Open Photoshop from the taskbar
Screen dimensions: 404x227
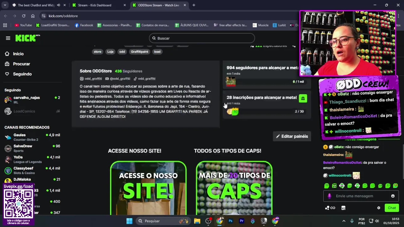[x=231, y=221]
